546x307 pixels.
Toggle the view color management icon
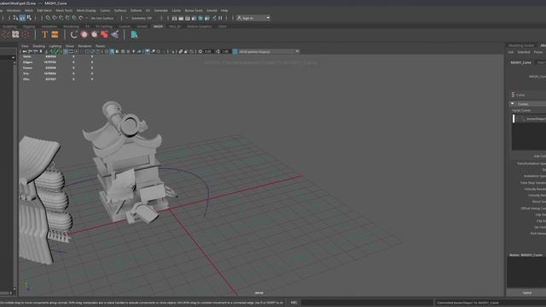(235, 51)
